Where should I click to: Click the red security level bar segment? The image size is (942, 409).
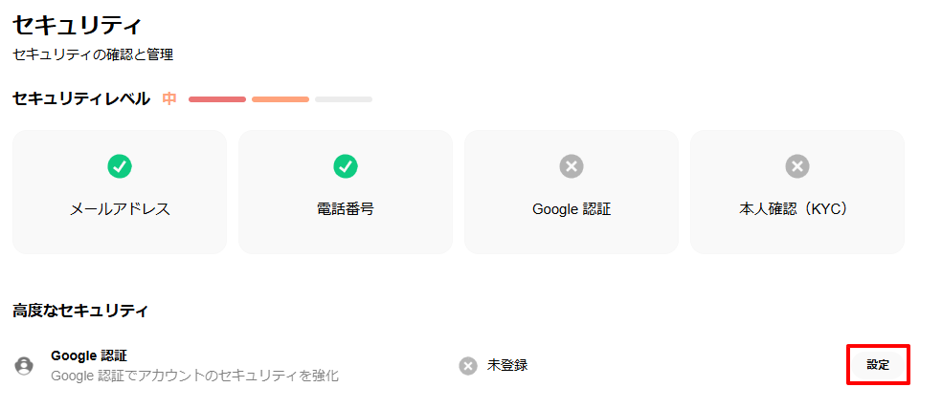[x=217, y=98]
